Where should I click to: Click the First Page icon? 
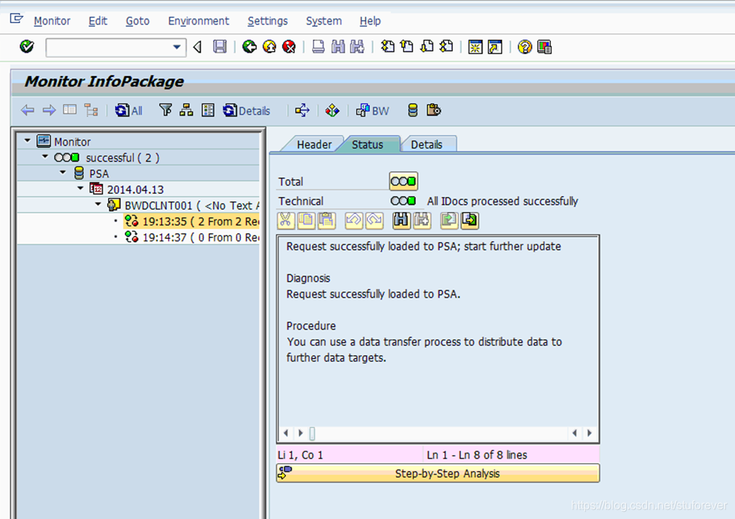point(387,46)
